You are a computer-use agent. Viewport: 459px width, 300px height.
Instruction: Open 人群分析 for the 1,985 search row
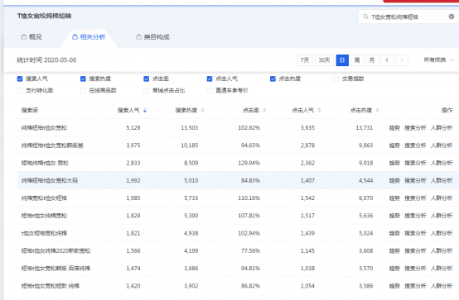click(x=442, y=198)
